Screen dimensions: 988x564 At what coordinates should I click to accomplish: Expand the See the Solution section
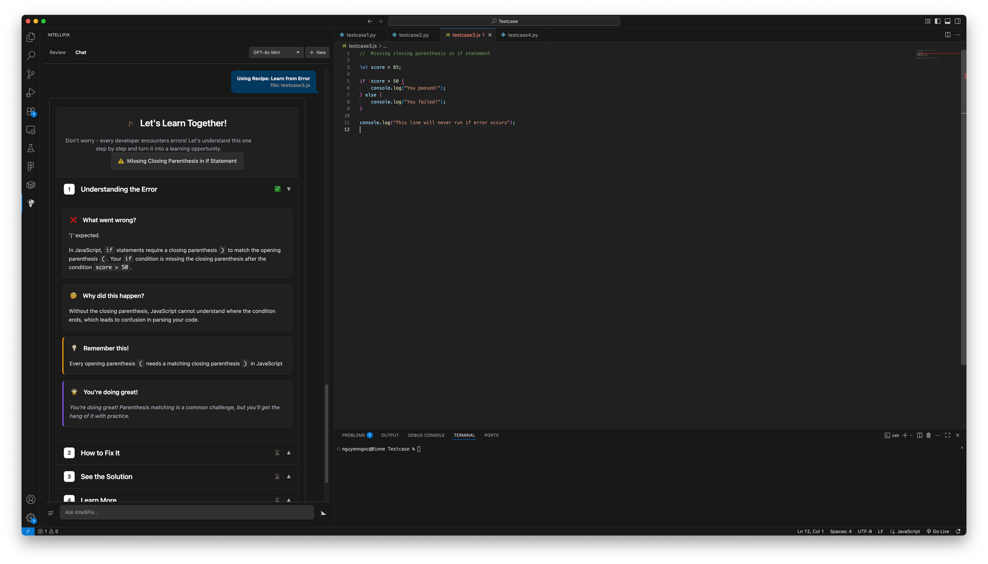click(289, 477)
